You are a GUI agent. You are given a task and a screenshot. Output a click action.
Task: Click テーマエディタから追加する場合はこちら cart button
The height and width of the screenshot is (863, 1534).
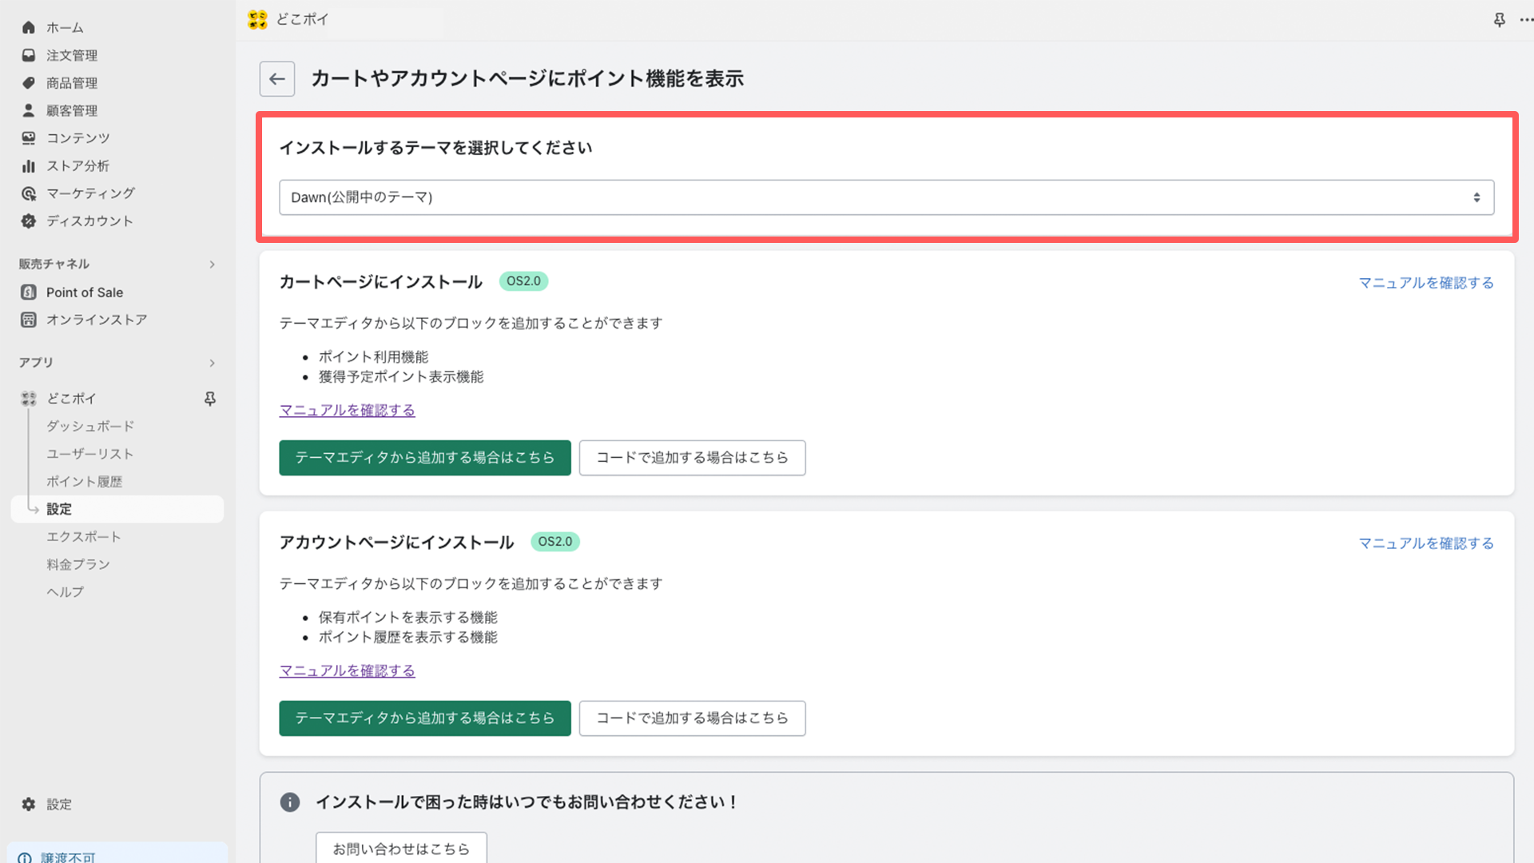click(x=424, y=457)
